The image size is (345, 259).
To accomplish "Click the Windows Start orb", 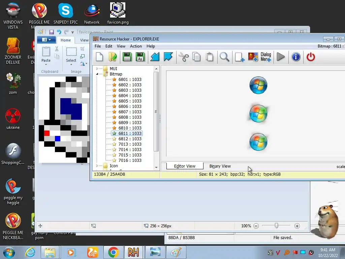I will 9,252.
